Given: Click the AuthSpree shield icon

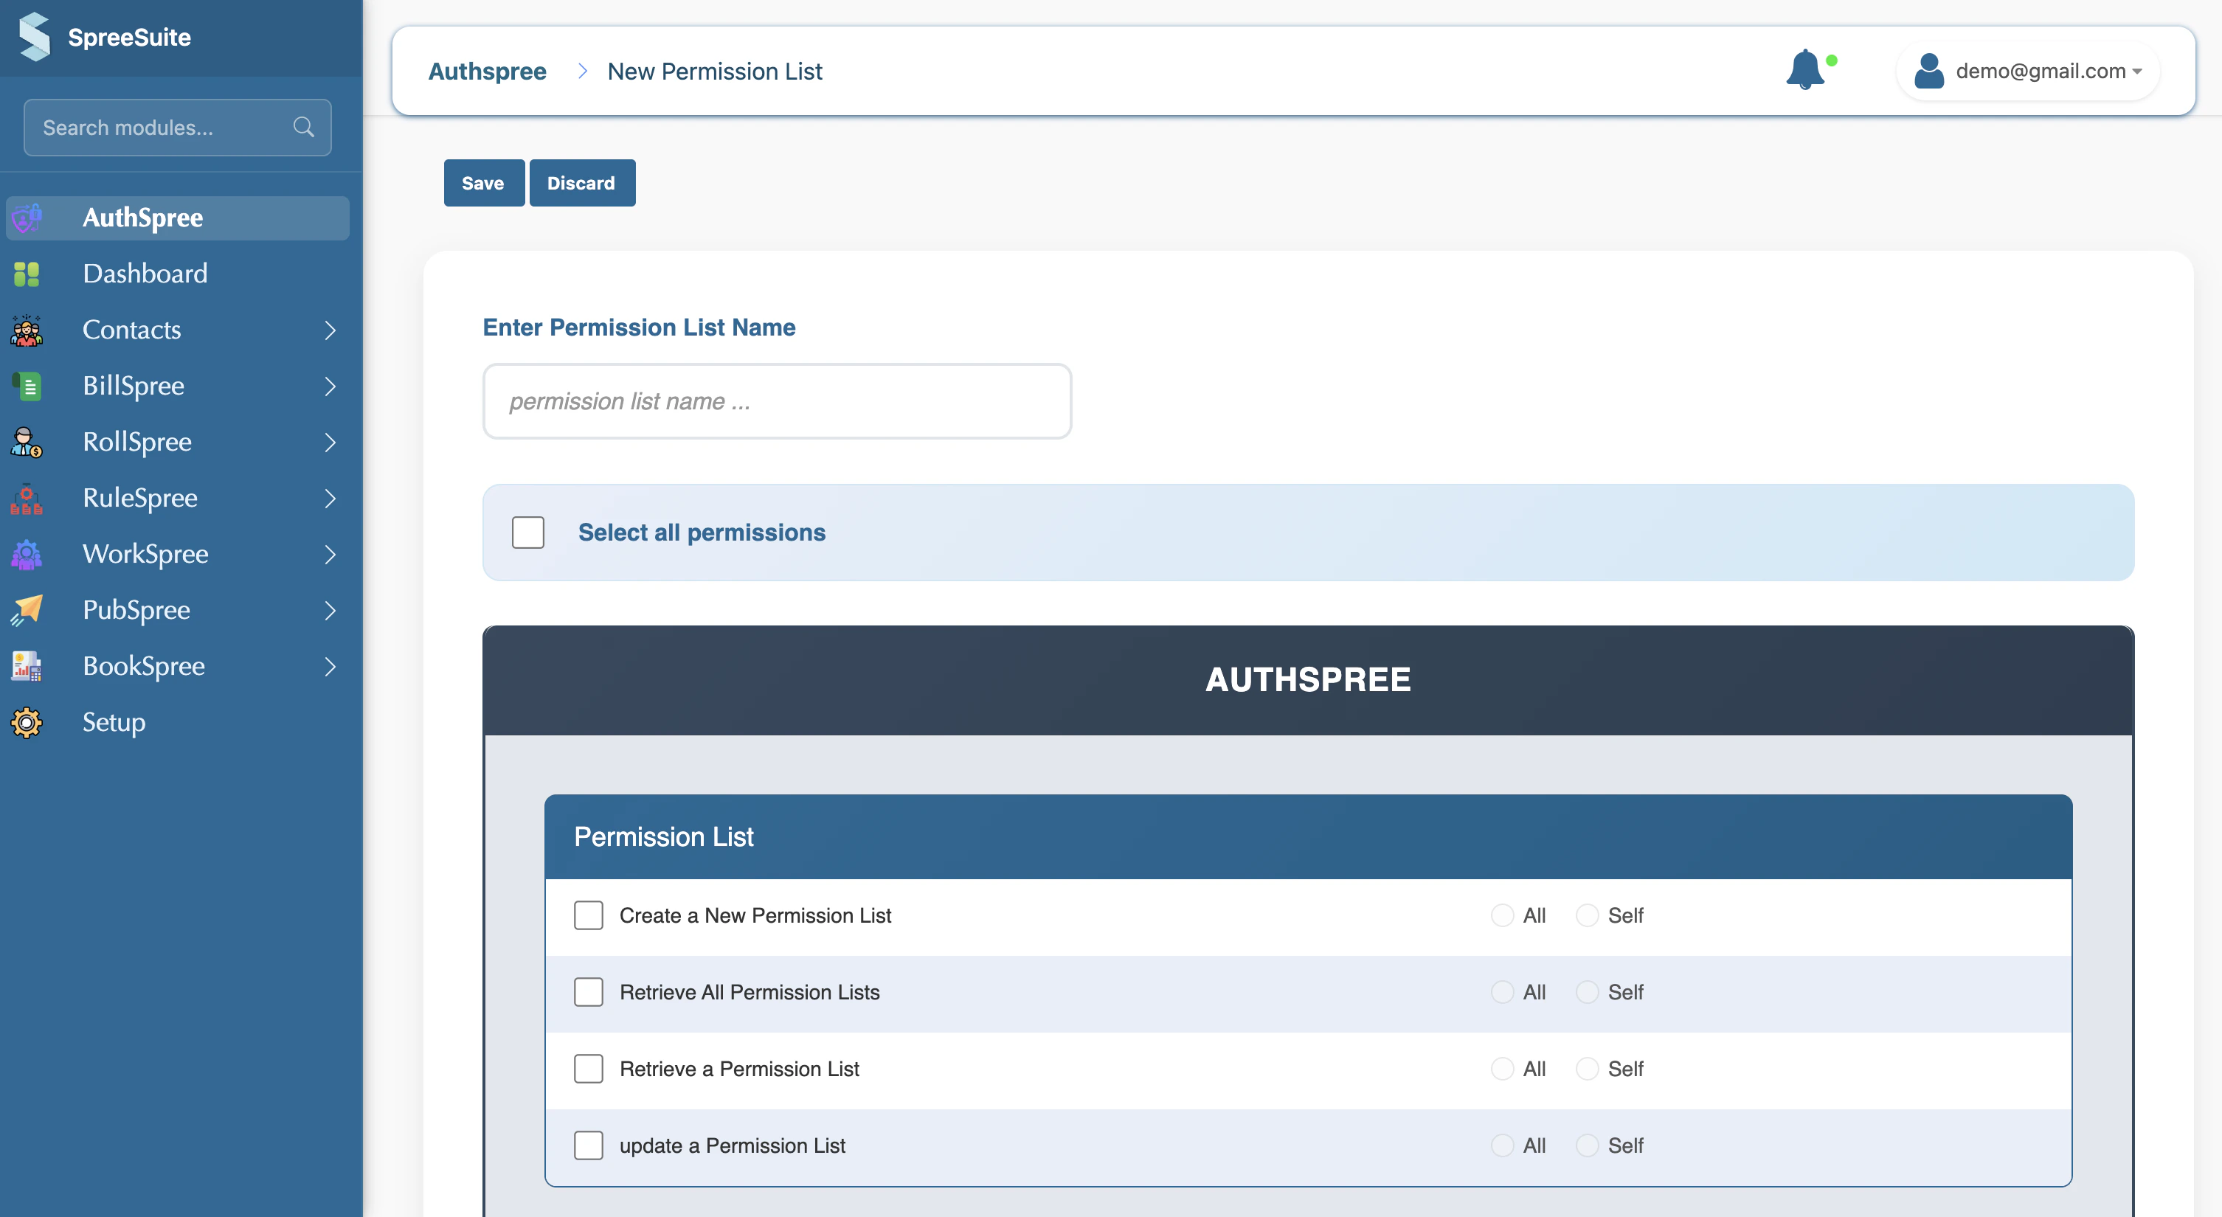Looking at the screenshot, I should click(x=27, y=218).
